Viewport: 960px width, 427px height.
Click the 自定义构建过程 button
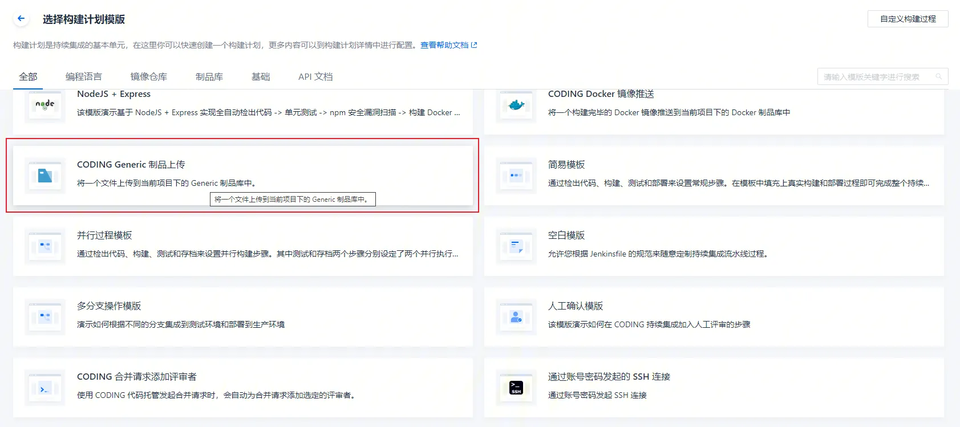point(908,19)
